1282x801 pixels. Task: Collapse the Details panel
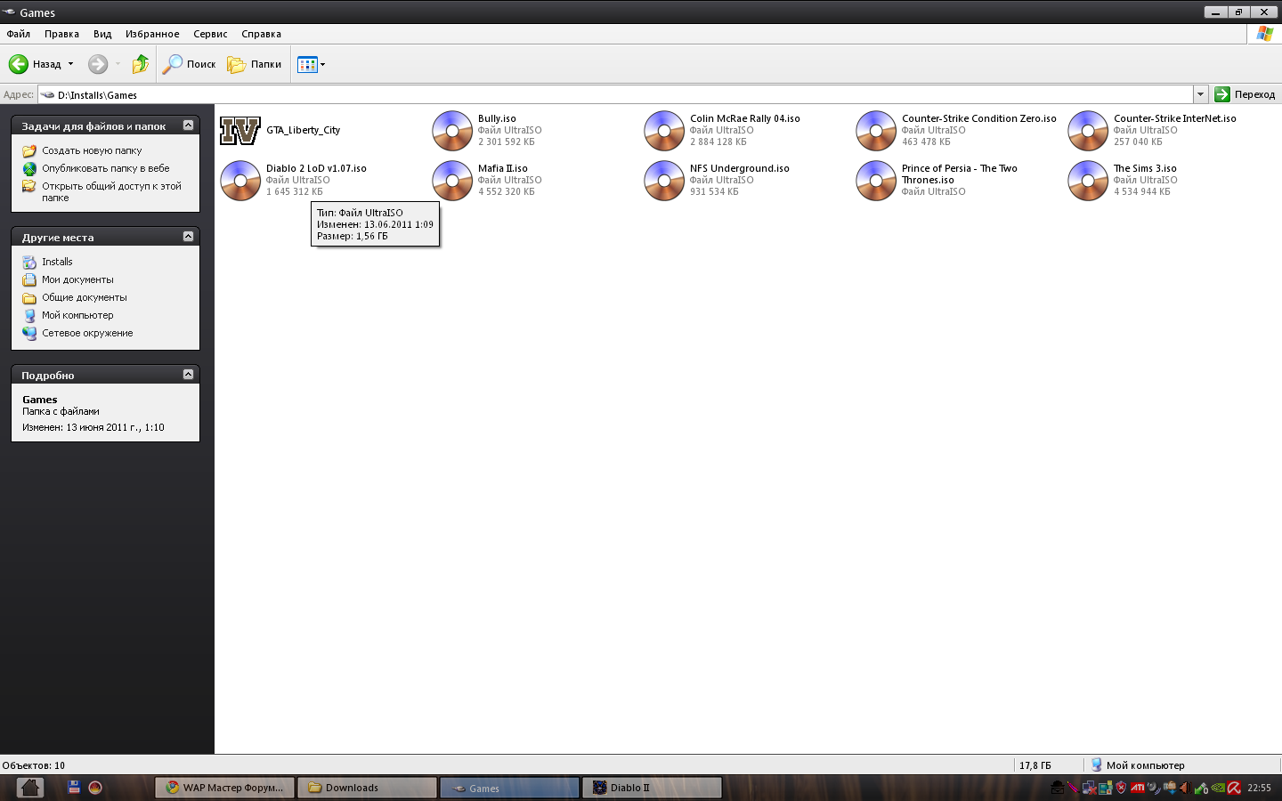[x=188, y=375]
